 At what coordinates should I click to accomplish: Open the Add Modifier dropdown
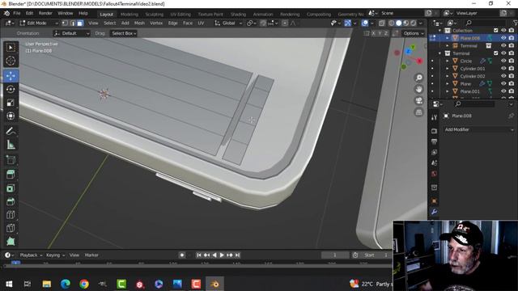pyautogui.click(x=478, y=129)
